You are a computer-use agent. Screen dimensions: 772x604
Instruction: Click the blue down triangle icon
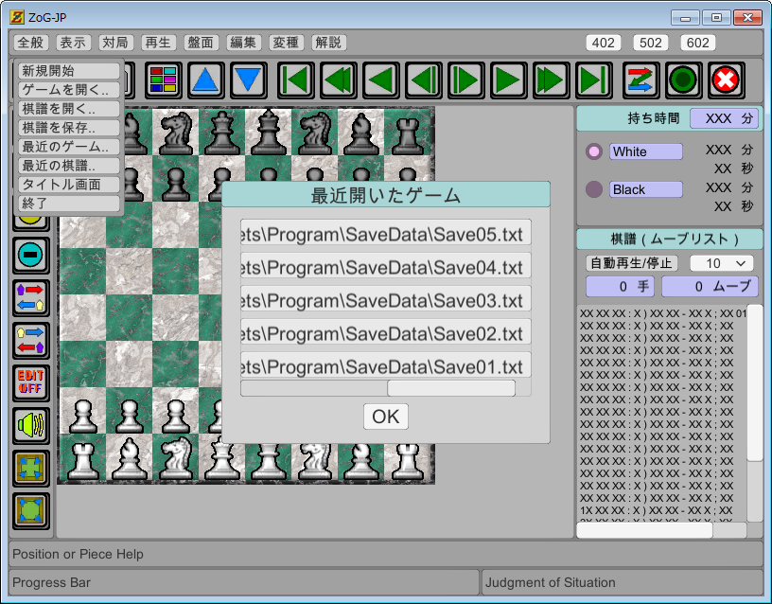point(249,80)
